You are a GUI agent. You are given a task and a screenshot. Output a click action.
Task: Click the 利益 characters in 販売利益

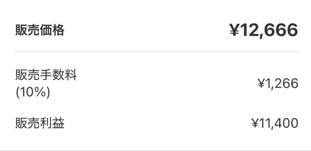[x=52, y=123]
